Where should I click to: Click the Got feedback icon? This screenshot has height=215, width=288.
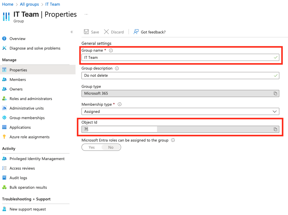pos(136,32)
